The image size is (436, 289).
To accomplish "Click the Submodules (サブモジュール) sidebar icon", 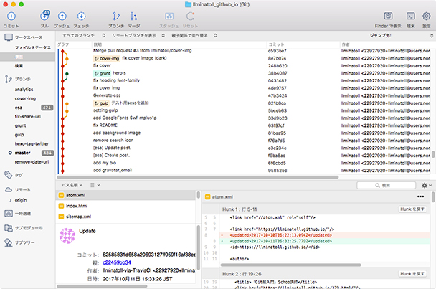I will point(9,228).
